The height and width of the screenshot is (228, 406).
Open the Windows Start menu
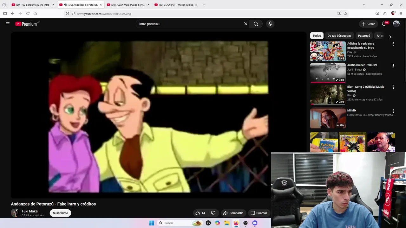pyautogui.click(x=152, y=223)
